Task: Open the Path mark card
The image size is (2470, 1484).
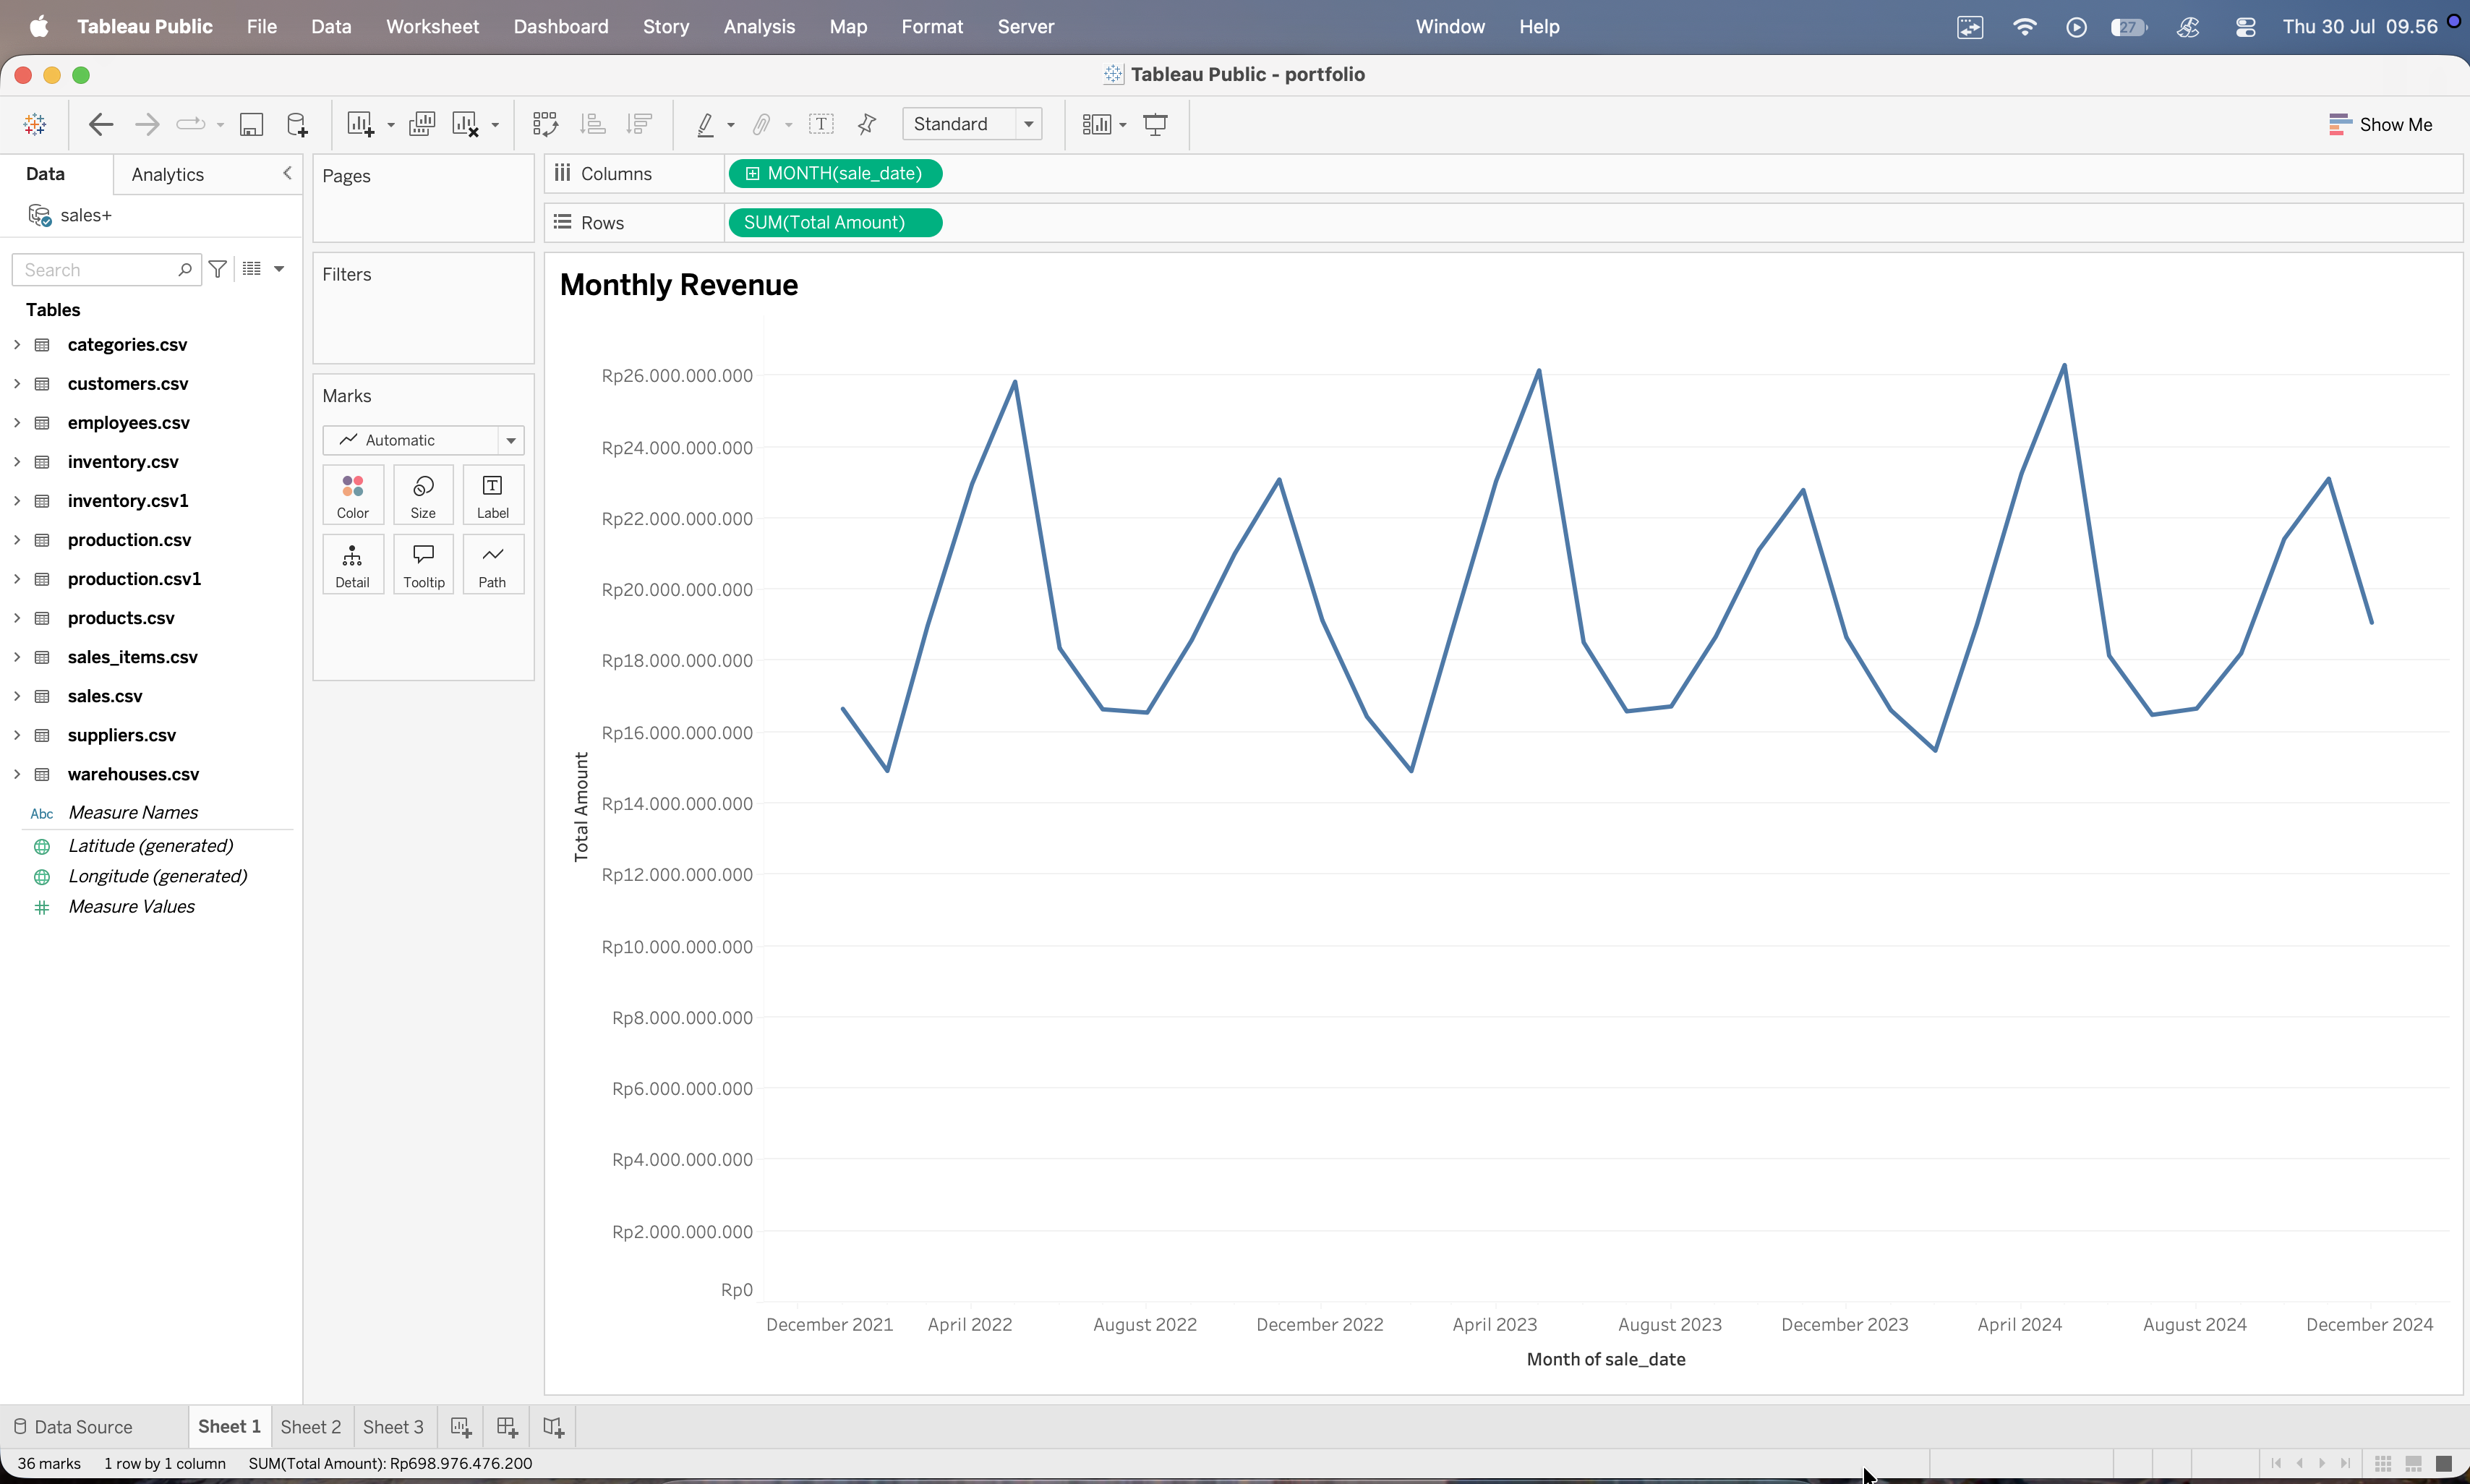Action: click(493, 565)
